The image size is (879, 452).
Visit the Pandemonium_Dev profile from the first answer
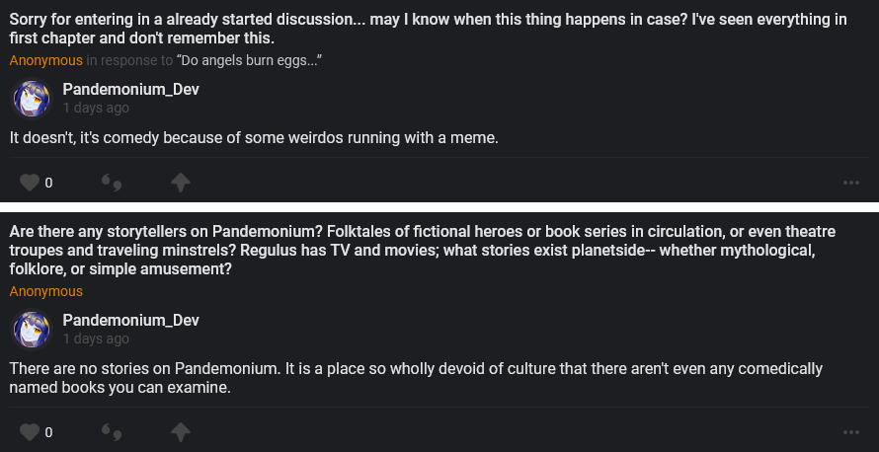coord(130,89)
